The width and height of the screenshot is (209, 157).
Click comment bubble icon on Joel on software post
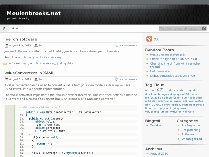click(116, 46)
